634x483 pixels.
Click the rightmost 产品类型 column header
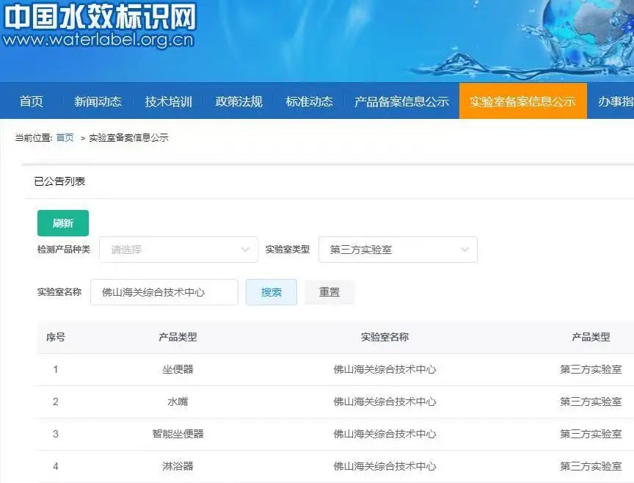click(591, 337)
